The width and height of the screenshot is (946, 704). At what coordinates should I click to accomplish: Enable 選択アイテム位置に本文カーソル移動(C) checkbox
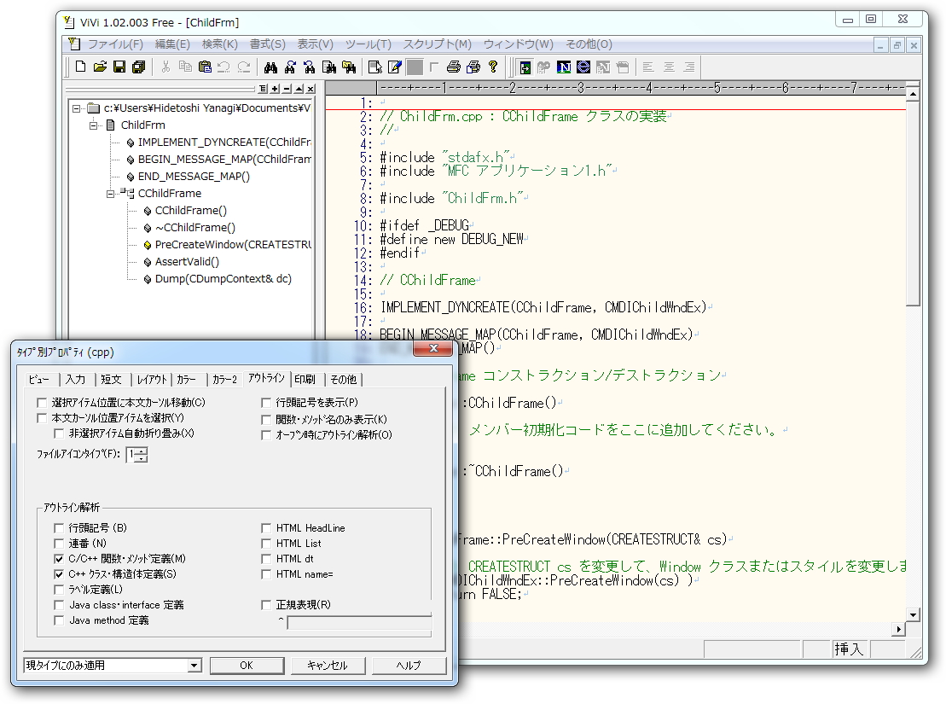pyautogui.click(x=42, y=402)
